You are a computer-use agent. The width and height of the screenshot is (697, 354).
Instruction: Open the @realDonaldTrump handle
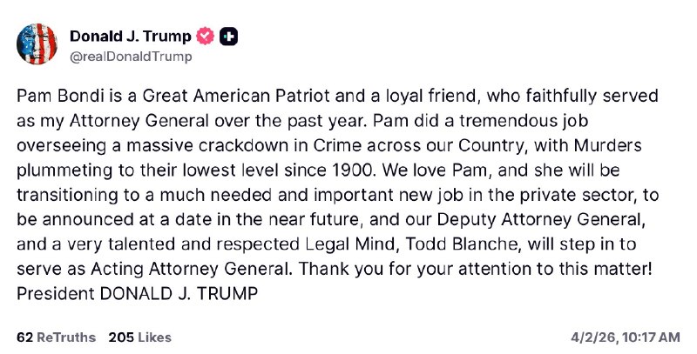tap(130, 56)
